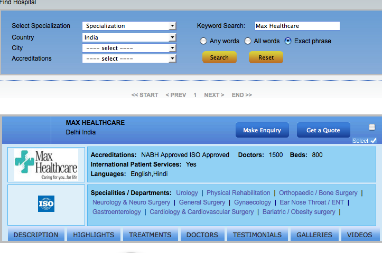382x253 pixels.
Task: View the TREATMENTS tab
Action: coord(150,235)
